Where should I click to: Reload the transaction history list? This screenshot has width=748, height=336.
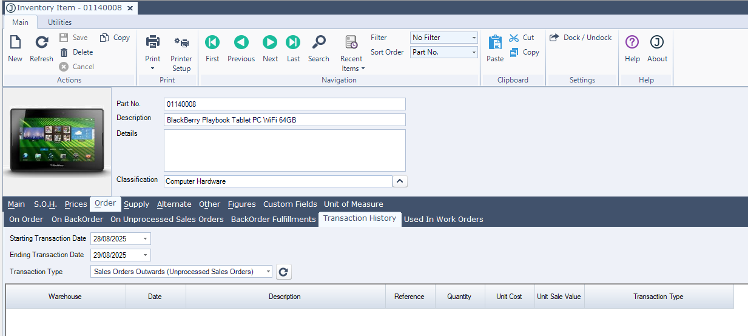[283, 272]
